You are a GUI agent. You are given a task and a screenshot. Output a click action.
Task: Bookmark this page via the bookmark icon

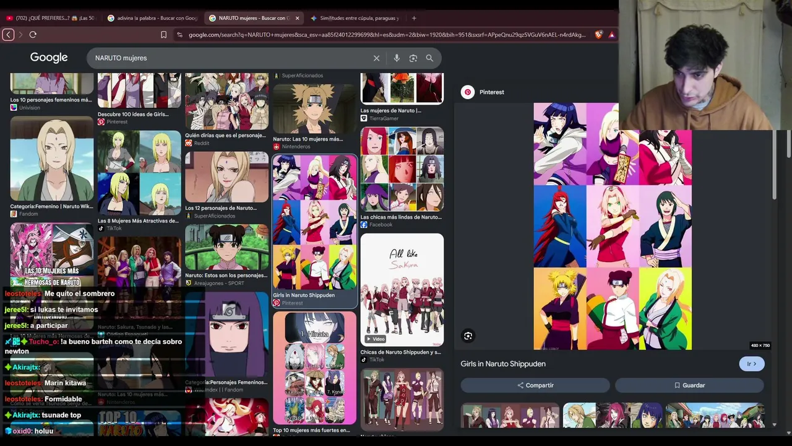point(163,35)
